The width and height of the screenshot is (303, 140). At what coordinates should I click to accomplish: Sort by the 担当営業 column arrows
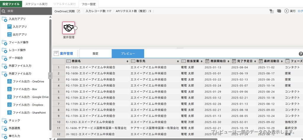pyautogui.click(x=202, y=61)
